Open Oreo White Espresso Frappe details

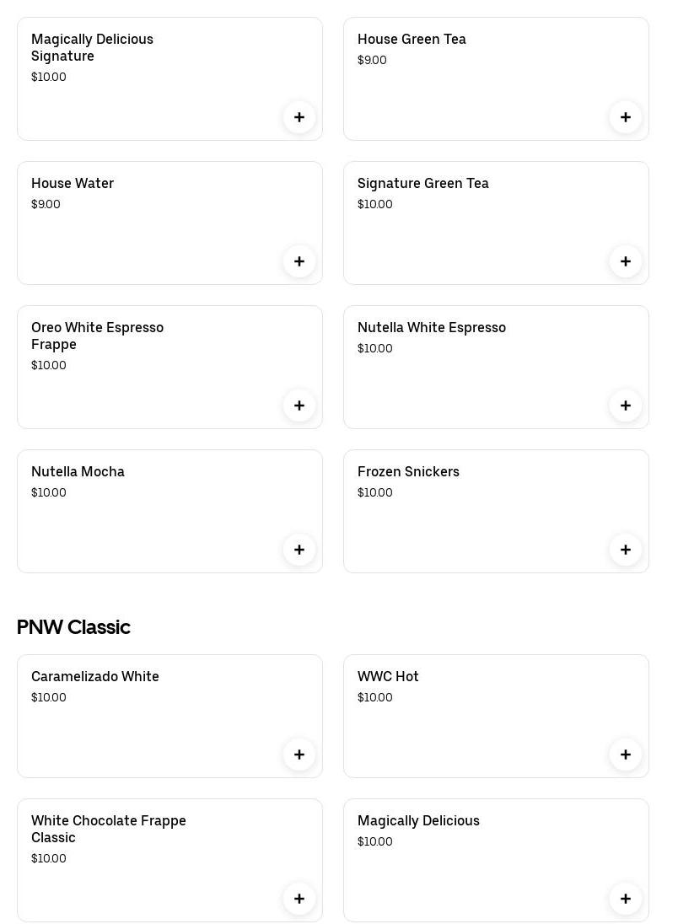[x=97, y=336]
